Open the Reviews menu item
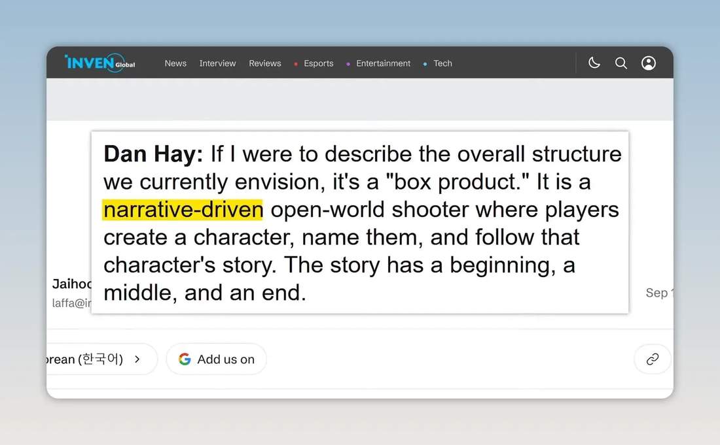 [265, 63]
